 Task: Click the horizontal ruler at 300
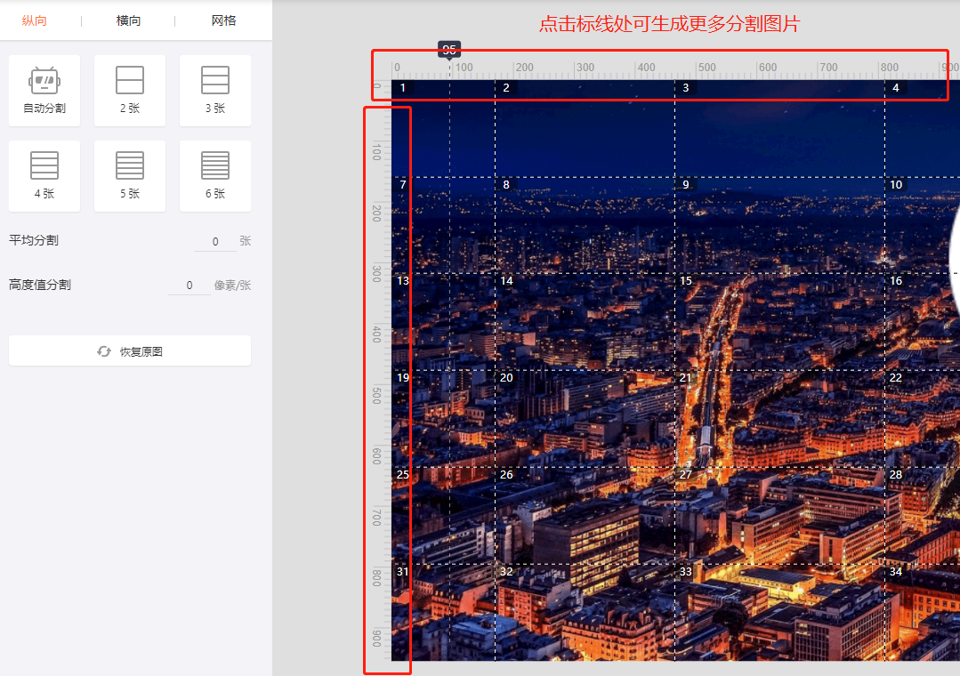[585, 68]
